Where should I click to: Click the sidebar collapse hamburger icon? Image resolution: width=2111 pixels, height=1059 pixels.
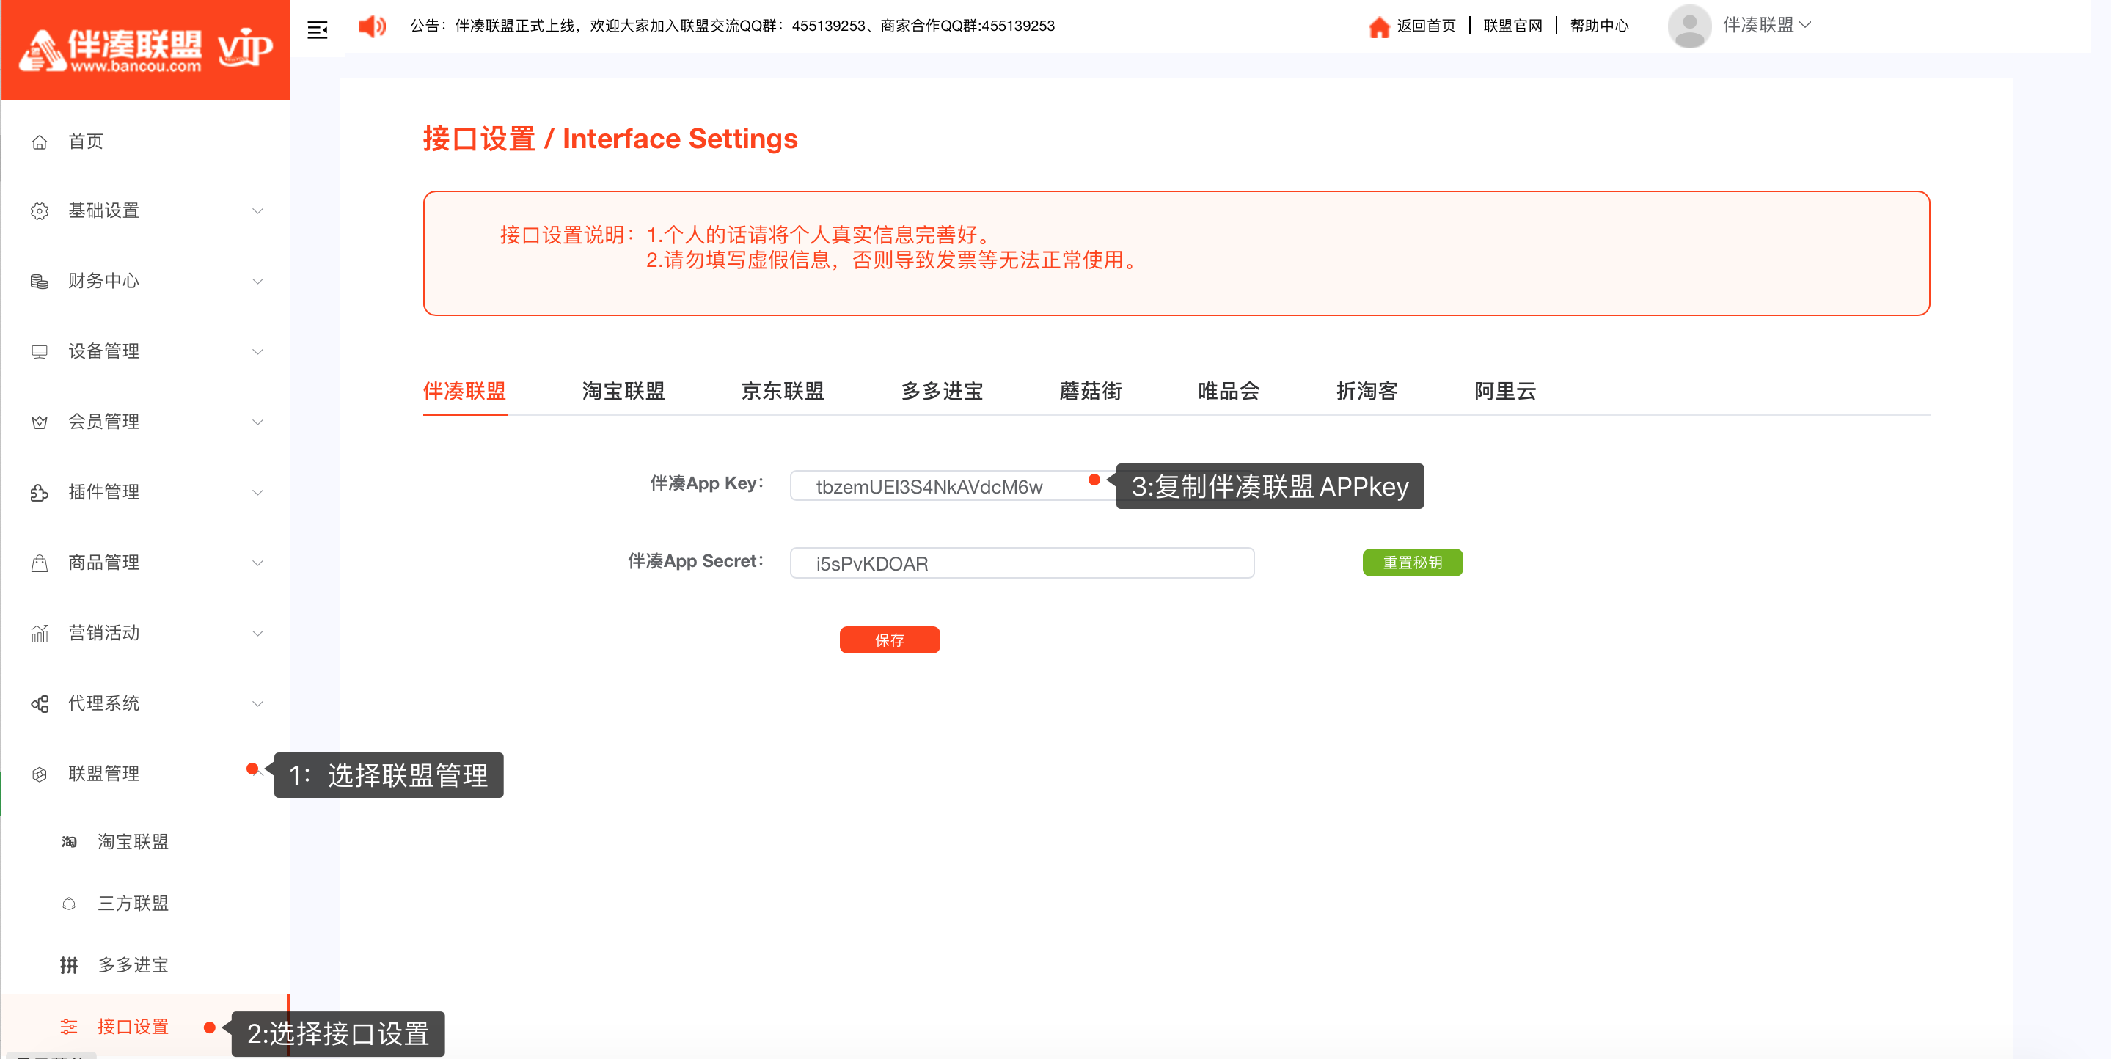[317, 30]
